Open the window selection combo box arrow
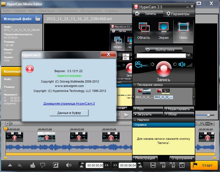 click(x=188, y=56)
